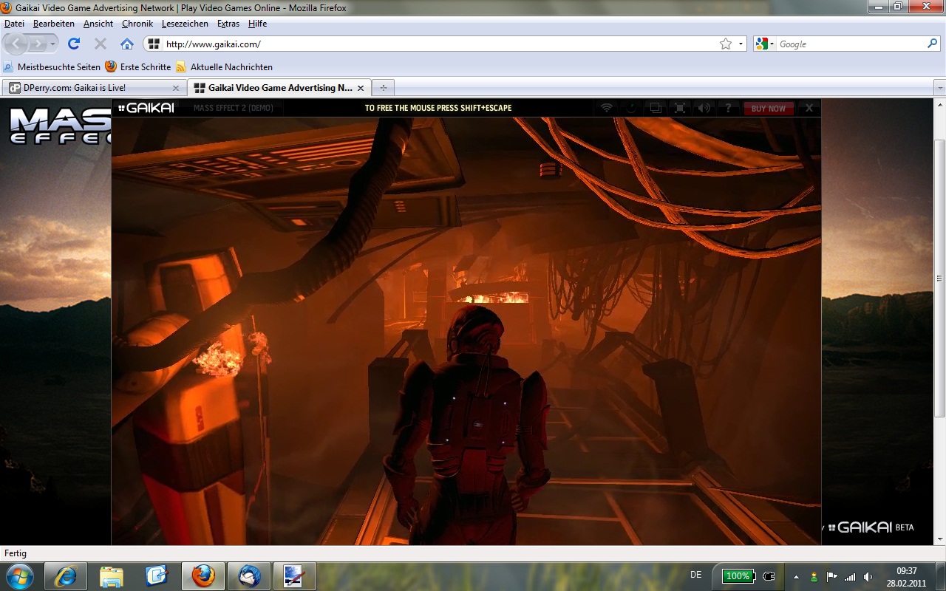Viewport: 946px width, 591px height.
Task: Switch Gaikai to windowed mode
Action: (x=655, y=108)
